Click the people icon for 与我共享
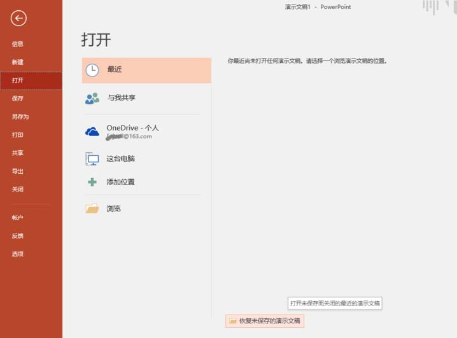Screen dimensions: 457x338 pos(92,99)
